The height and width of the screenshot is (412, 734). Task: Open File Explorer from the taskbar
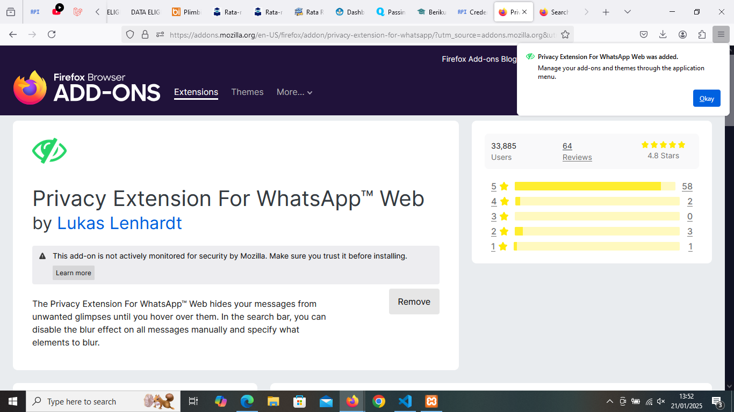click(274, 401)
